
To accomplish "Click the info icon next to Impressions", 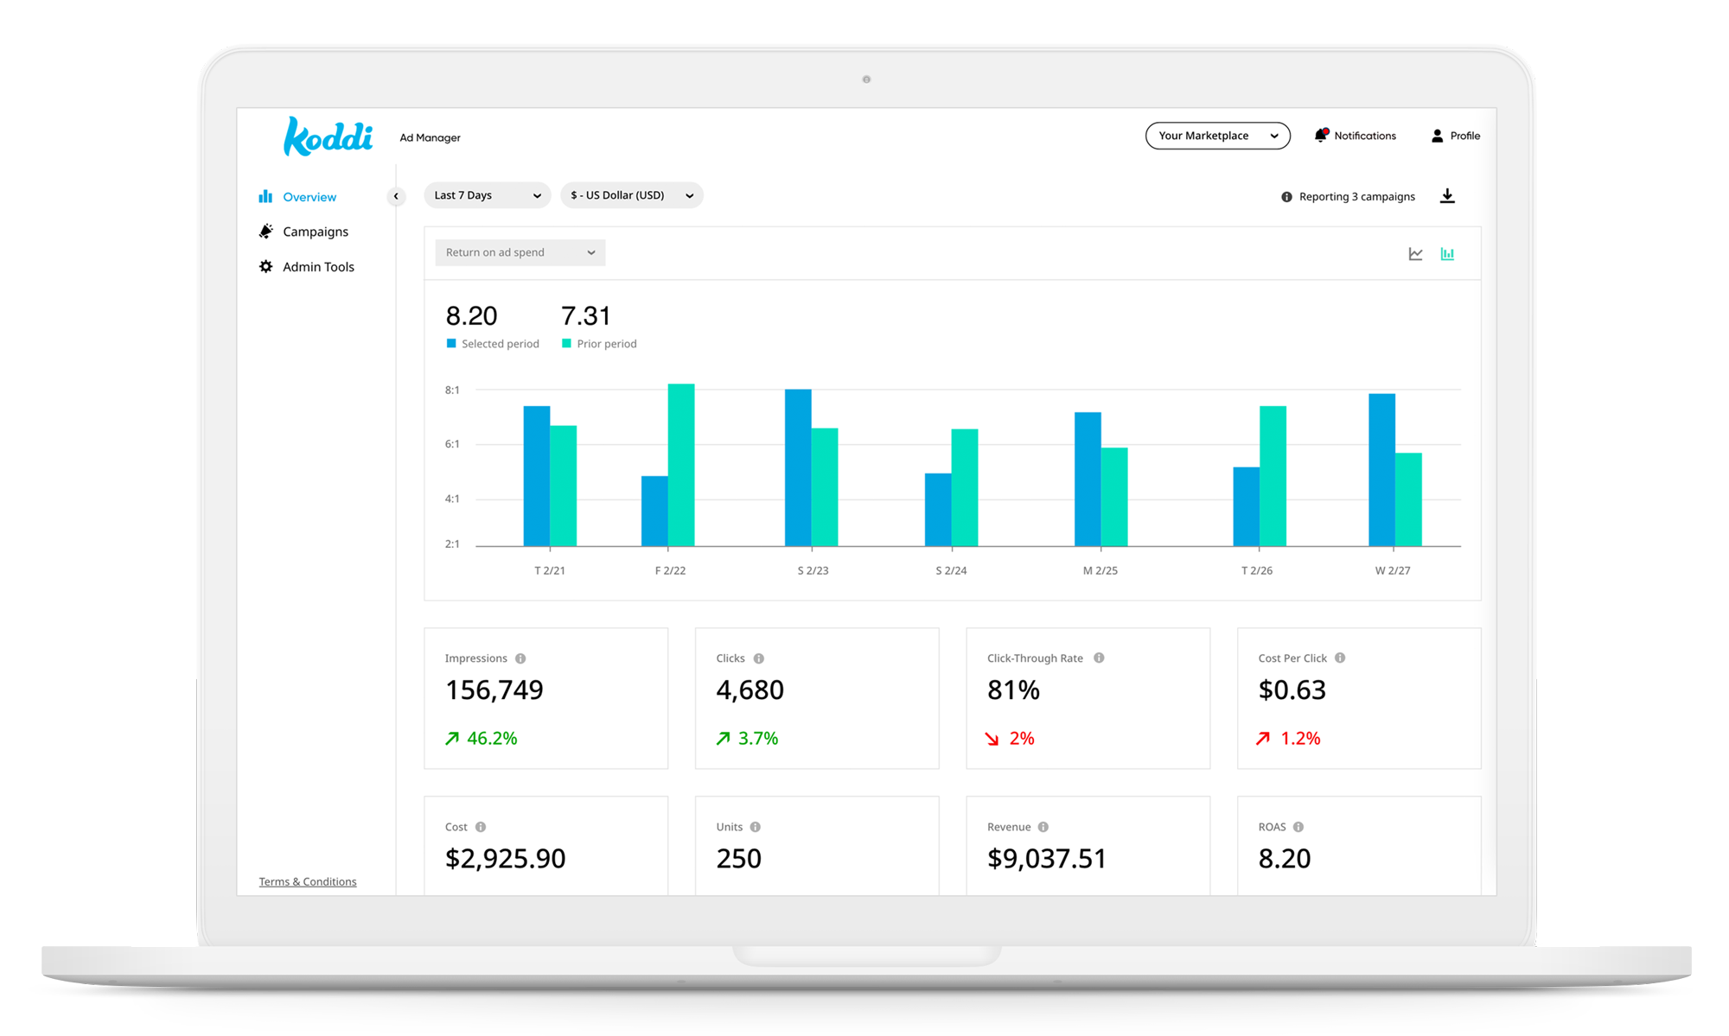I will pos(520,658).
